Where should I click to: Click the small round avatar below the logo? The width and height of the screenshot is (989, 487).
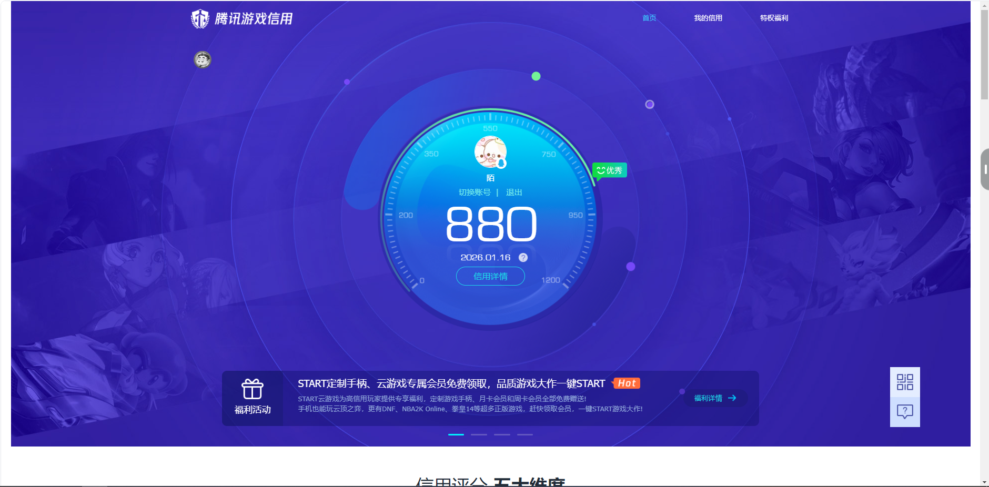pyautogui.click(x=203, y=59)
